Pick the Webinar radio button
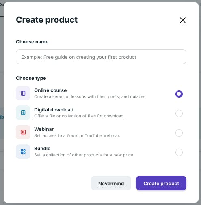The image size is (201, 205). point(179,133)
